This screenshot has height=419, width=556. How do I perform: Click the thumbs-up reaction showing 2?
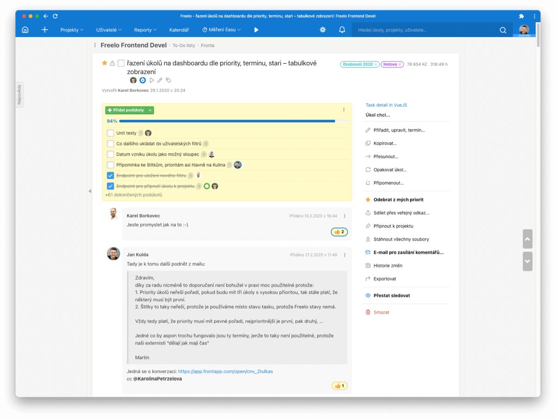340,232
